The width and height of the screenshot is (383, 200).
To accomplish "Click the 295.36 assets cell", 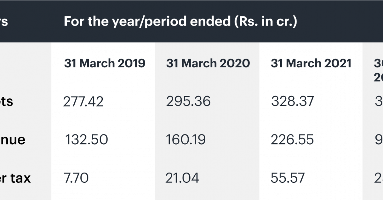I will (x=188, y=101).
